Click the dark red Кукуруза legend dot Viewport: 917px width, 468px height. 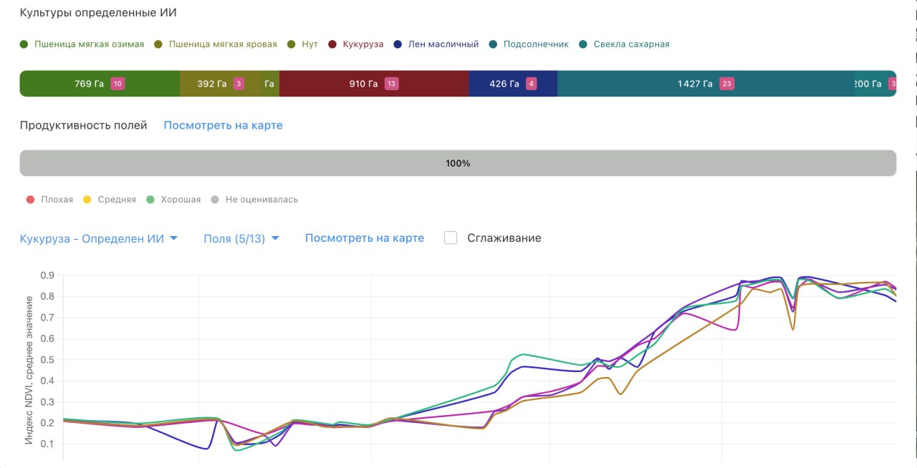point(332,44)
